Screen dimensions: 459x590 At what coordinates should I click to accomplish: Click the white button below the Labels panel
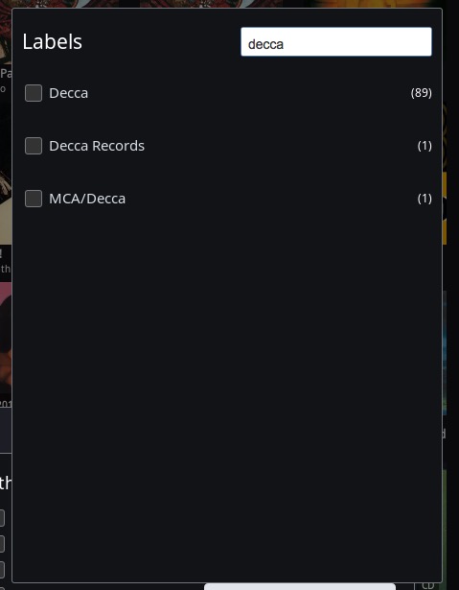300,586
